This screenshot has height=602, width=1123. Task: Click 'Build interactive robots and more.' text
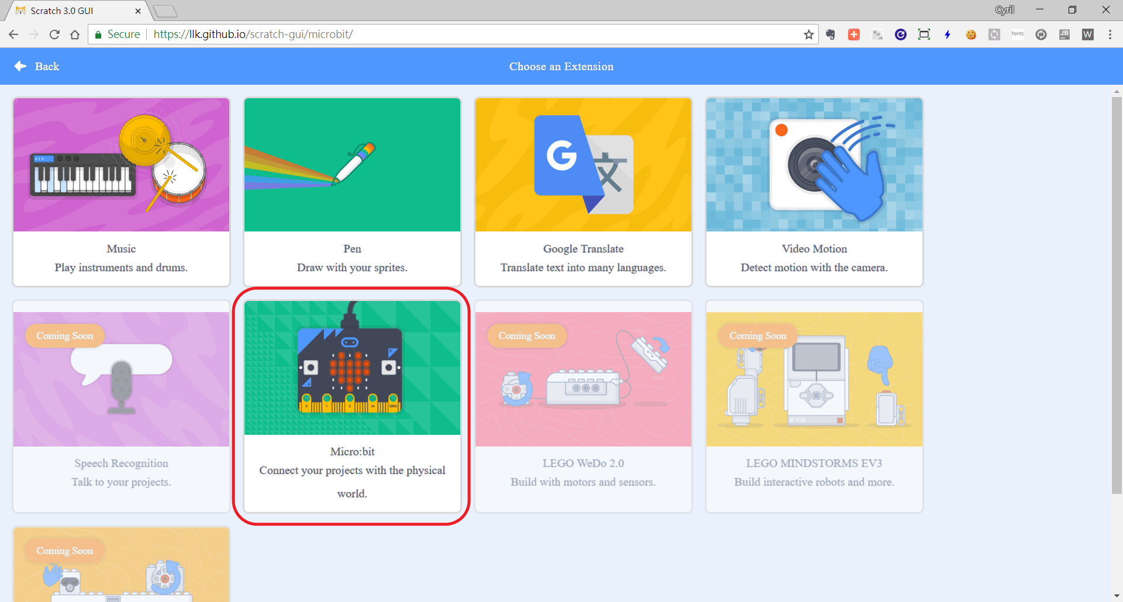pyautogui.click(x=814, y=482)
